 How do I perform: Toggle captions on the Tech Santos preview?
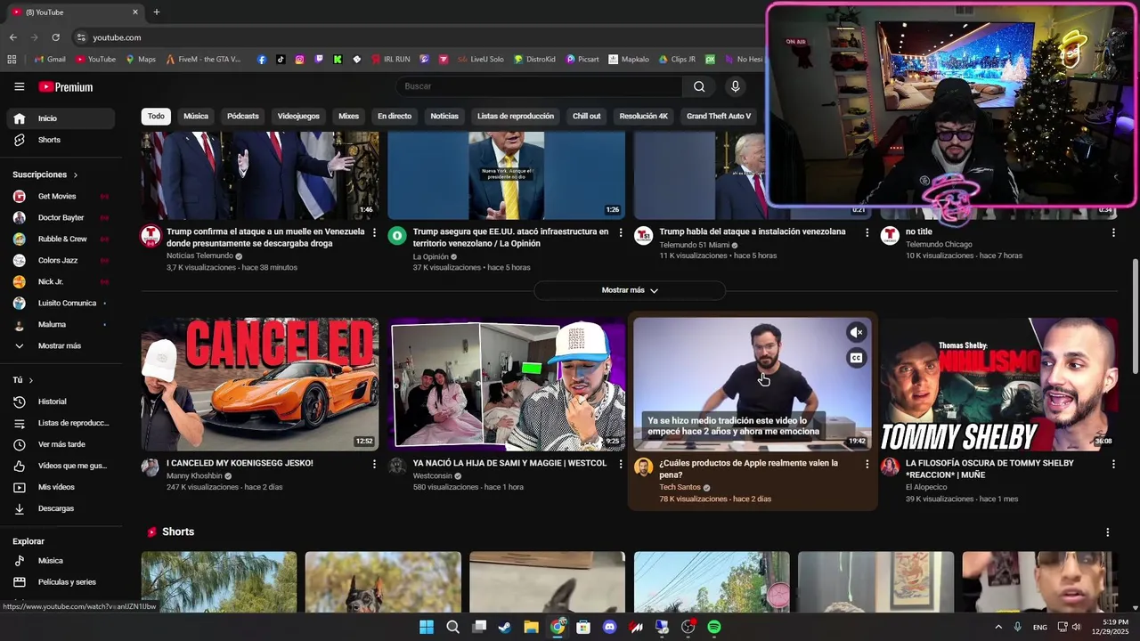click(856, 358)
